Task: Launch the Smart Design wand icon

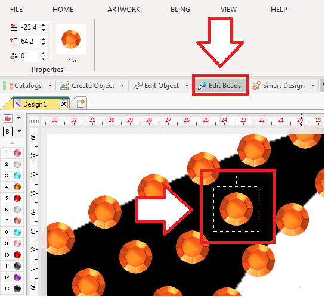Action: coord(256,86)
